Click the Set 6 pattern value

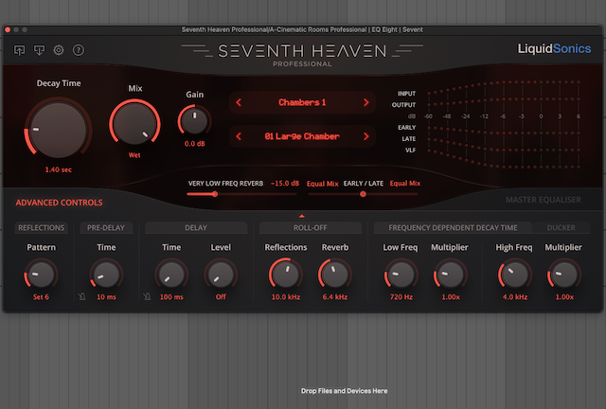41,297
